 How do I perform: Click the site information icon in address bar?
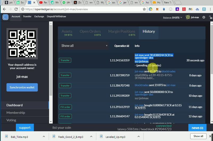click(x=23, y=9)
